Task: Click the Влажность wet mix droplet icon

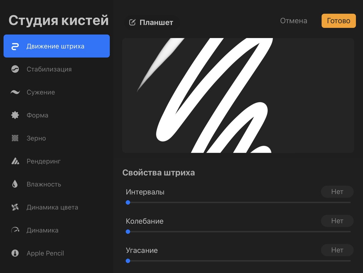Action: click(x=15, y=184)
